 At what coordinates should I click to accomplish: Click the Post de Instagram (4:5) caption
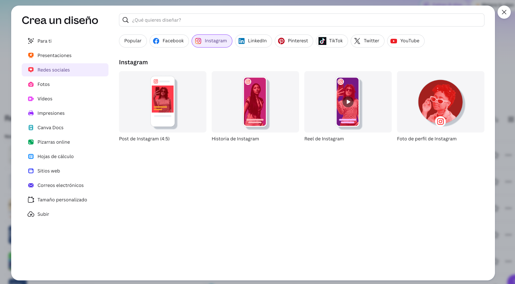pos(144,139)
